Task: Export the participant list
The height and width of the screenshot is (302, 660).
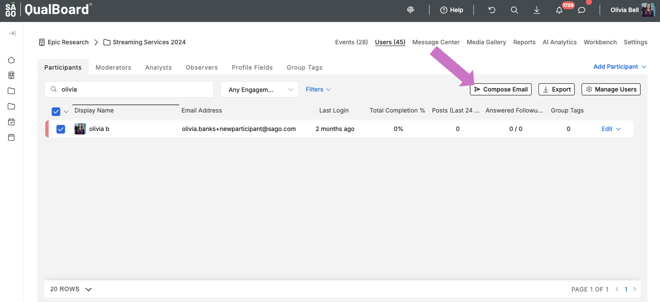Action: (x=557, y=89)
